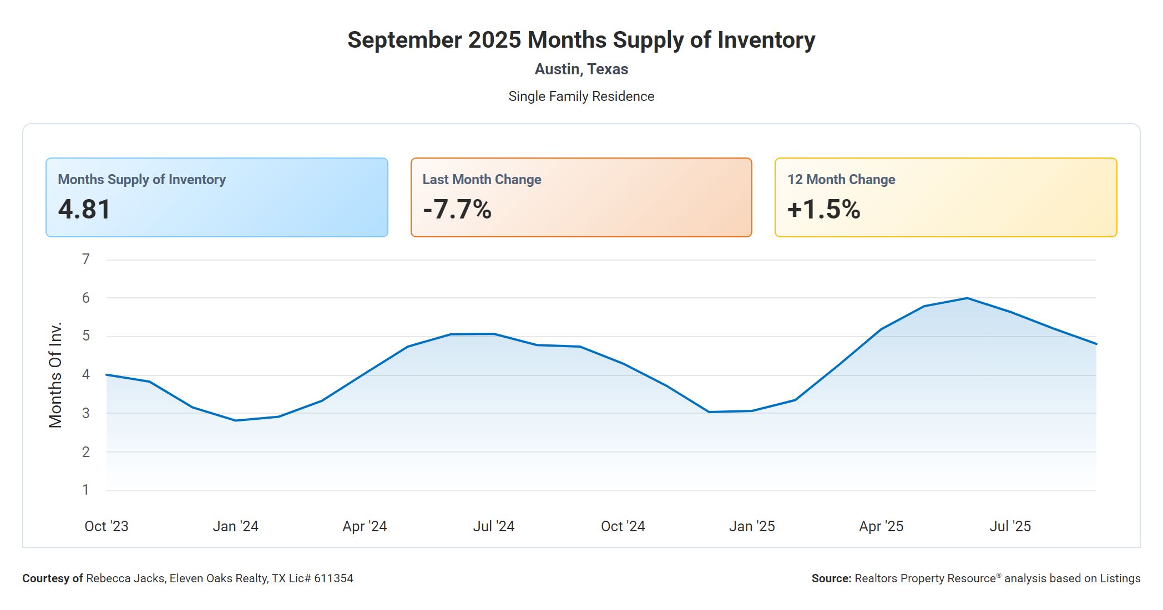
Task: Select the Apr '24 x-axis label
Action: [x=365, y=526]
